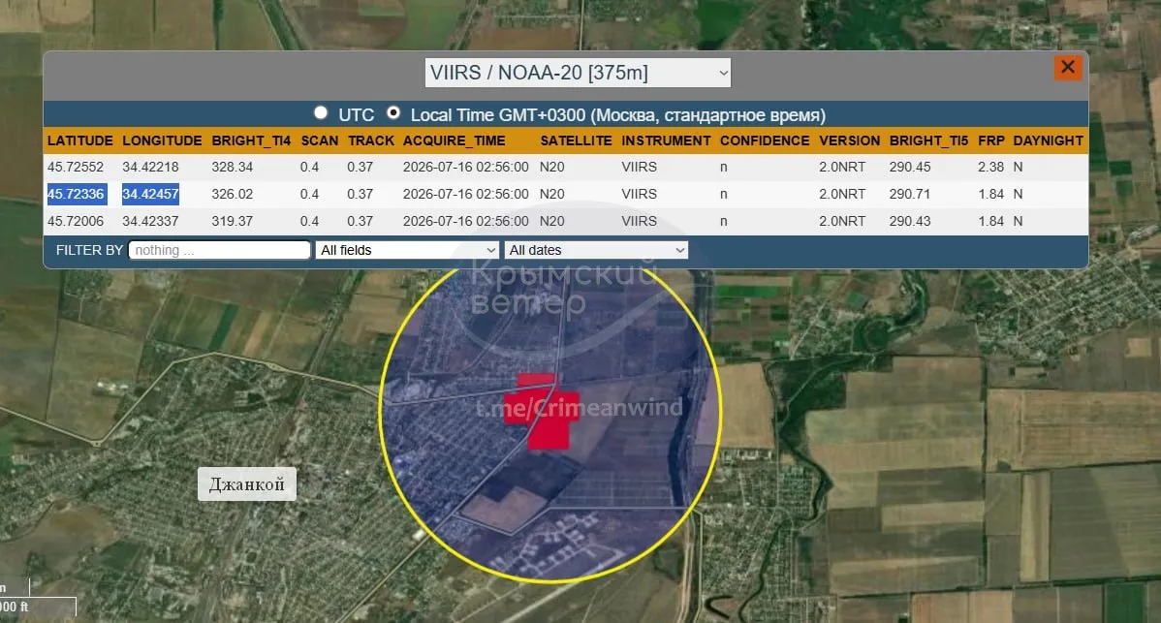
Task: Sort by CONFIDENCE column header
Action: 765,140
